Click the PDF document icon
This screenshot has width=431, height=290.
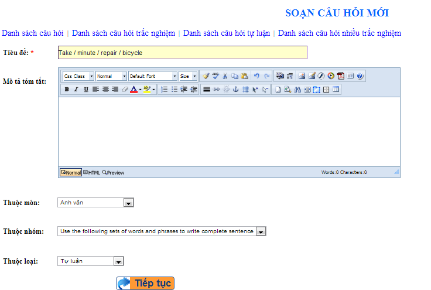[x=341, y=76]
